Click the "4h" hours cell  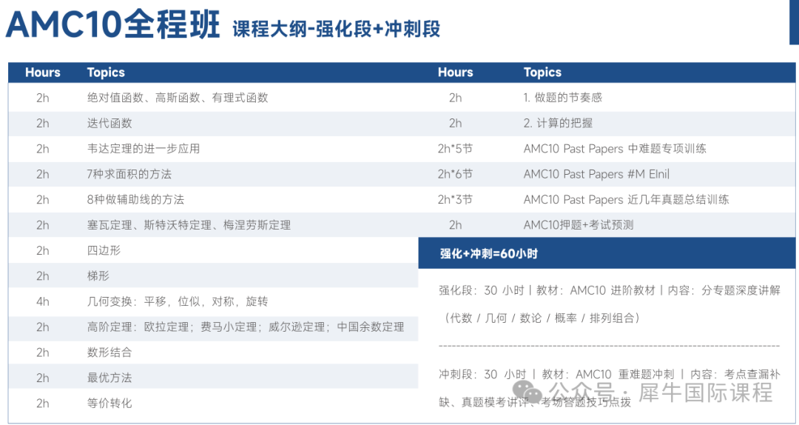[43, 301]
